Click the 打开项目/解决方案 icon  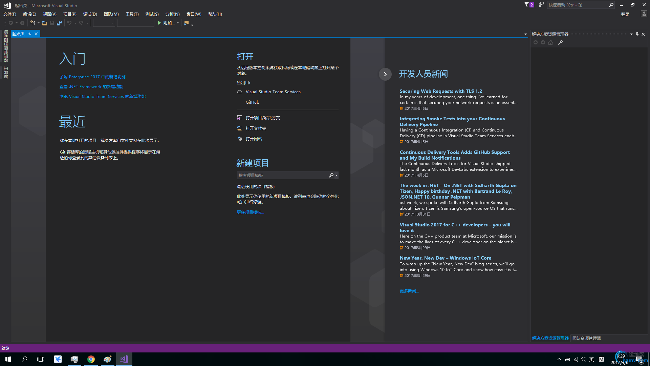pos(240,118)
